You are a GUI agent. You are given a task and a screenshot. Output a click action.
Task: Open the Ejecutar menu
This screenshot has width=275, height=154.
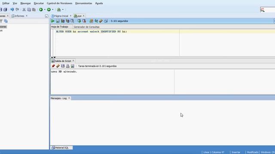(x=39, y=3)
